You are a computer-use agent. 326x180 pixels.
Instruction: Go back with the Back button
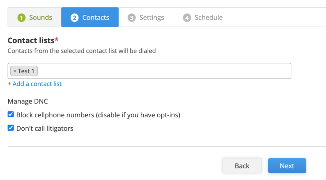tap(242, 166)
